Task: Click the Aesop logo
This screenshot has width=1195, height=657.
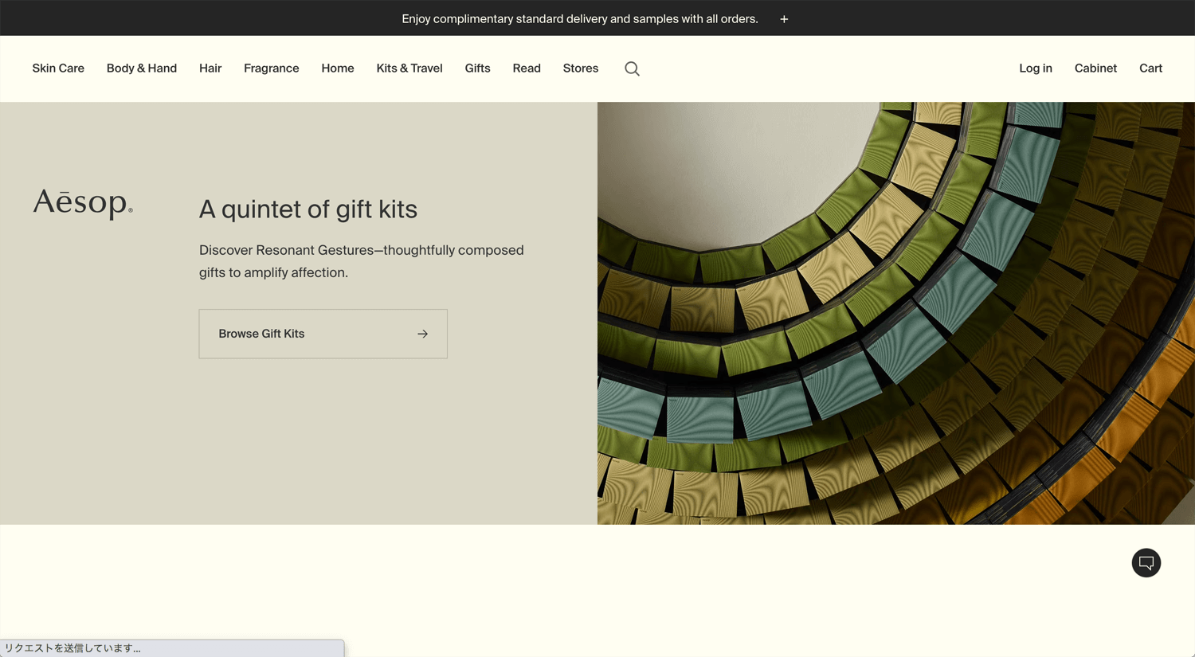Action: pos(83,204)
